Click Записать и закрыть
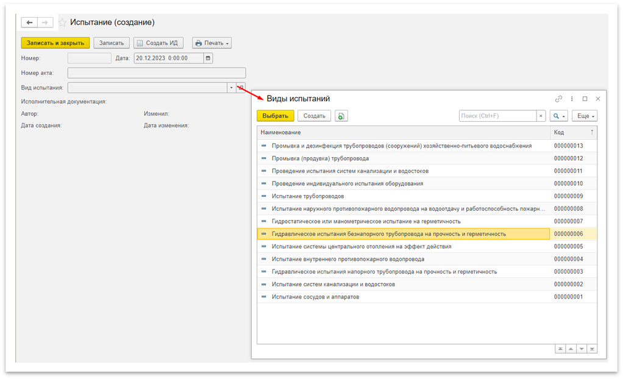Image resolution: width=623 pixels, height=379 pixels. [x=55, y=43]
